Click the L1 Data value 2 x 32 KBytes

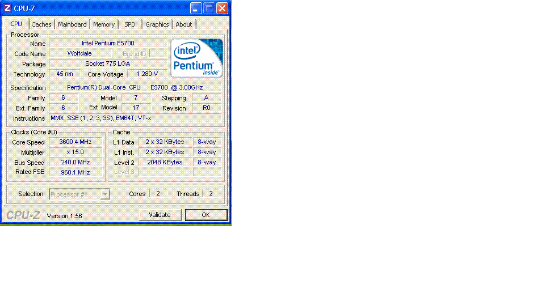point(165,142)
